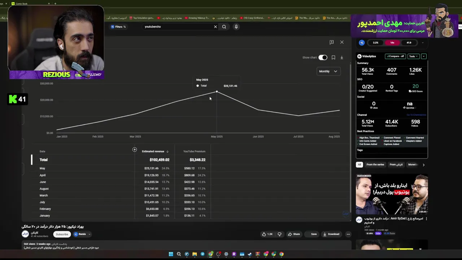Add a metric column with plus icon
The width and height of the screenshot is (462, 260).
(135, 149)
